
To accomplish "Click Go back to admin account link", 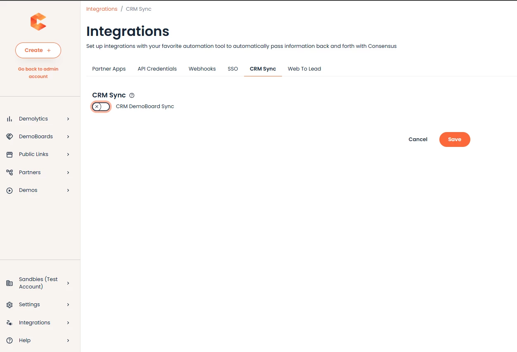I will coord(38,73).
